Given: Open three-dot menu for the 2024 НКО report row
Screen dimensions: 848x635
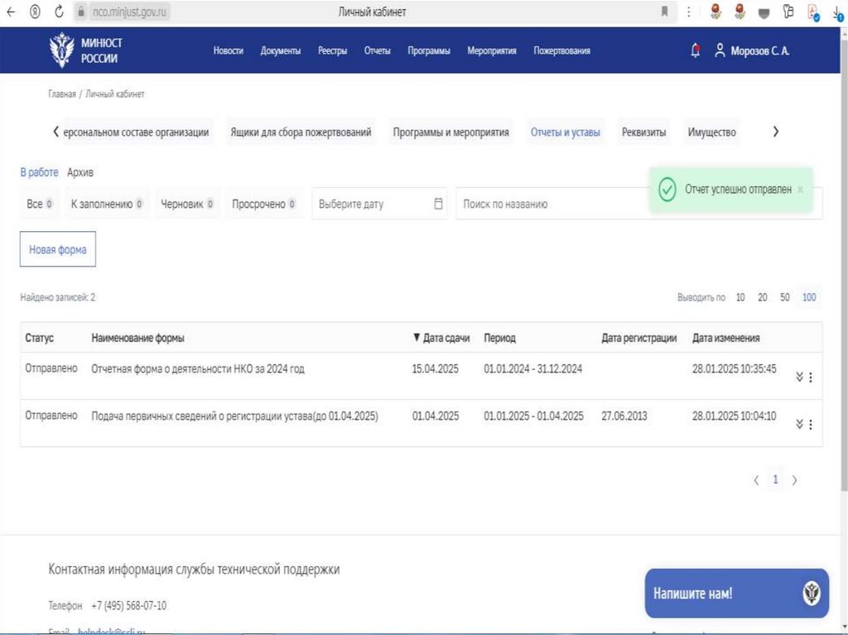Looking at the screenshot, I should tap(811, 378).
